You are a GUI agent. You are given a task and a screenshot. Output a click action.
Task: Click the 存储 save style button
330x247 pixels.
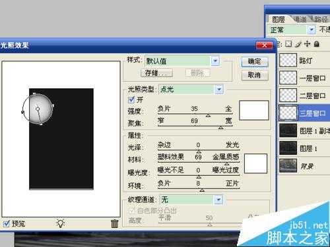[x=156, y=72]
